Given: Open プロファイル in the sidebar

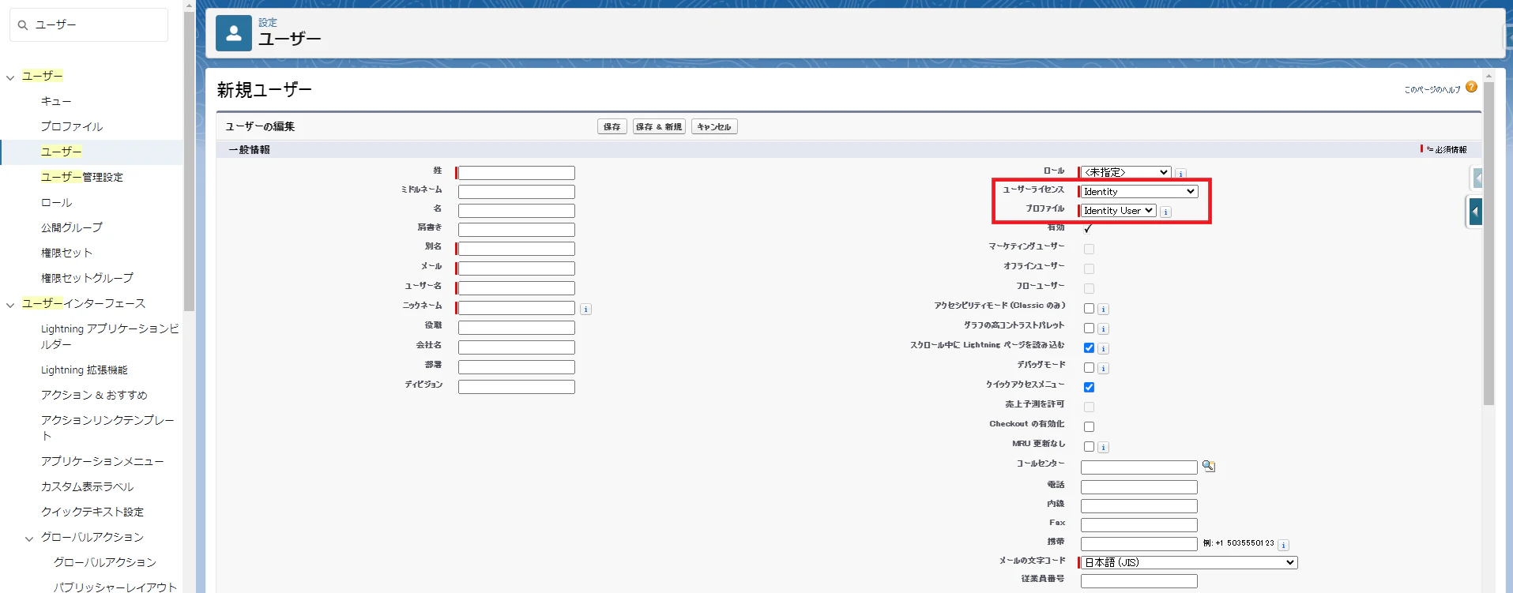Looking at the screenshot, I should coord(72,126).
